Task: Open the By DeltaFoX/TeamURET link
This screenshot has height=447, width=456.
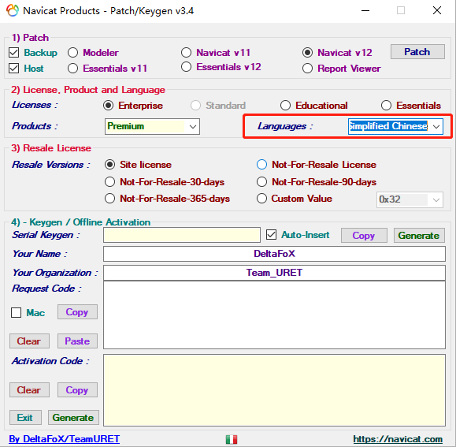Action: (65, 439)
